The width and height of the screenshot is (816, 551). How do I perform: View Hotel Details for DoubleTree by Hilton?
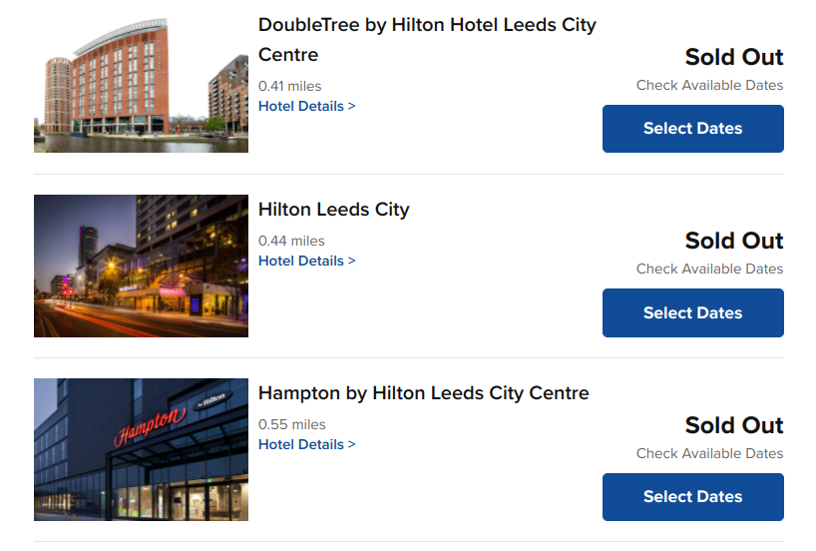point(306,107)
